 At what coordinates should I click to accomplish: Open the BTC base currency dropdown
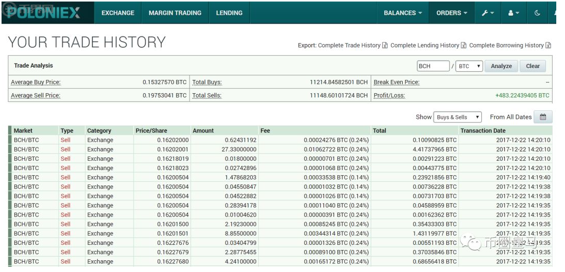(x=469, y=66)
